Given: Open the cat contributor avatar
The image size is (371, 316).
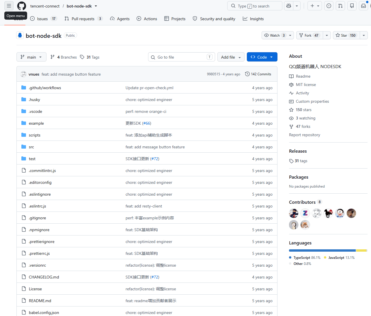Looking at the screenshot, I should point(305,225).
